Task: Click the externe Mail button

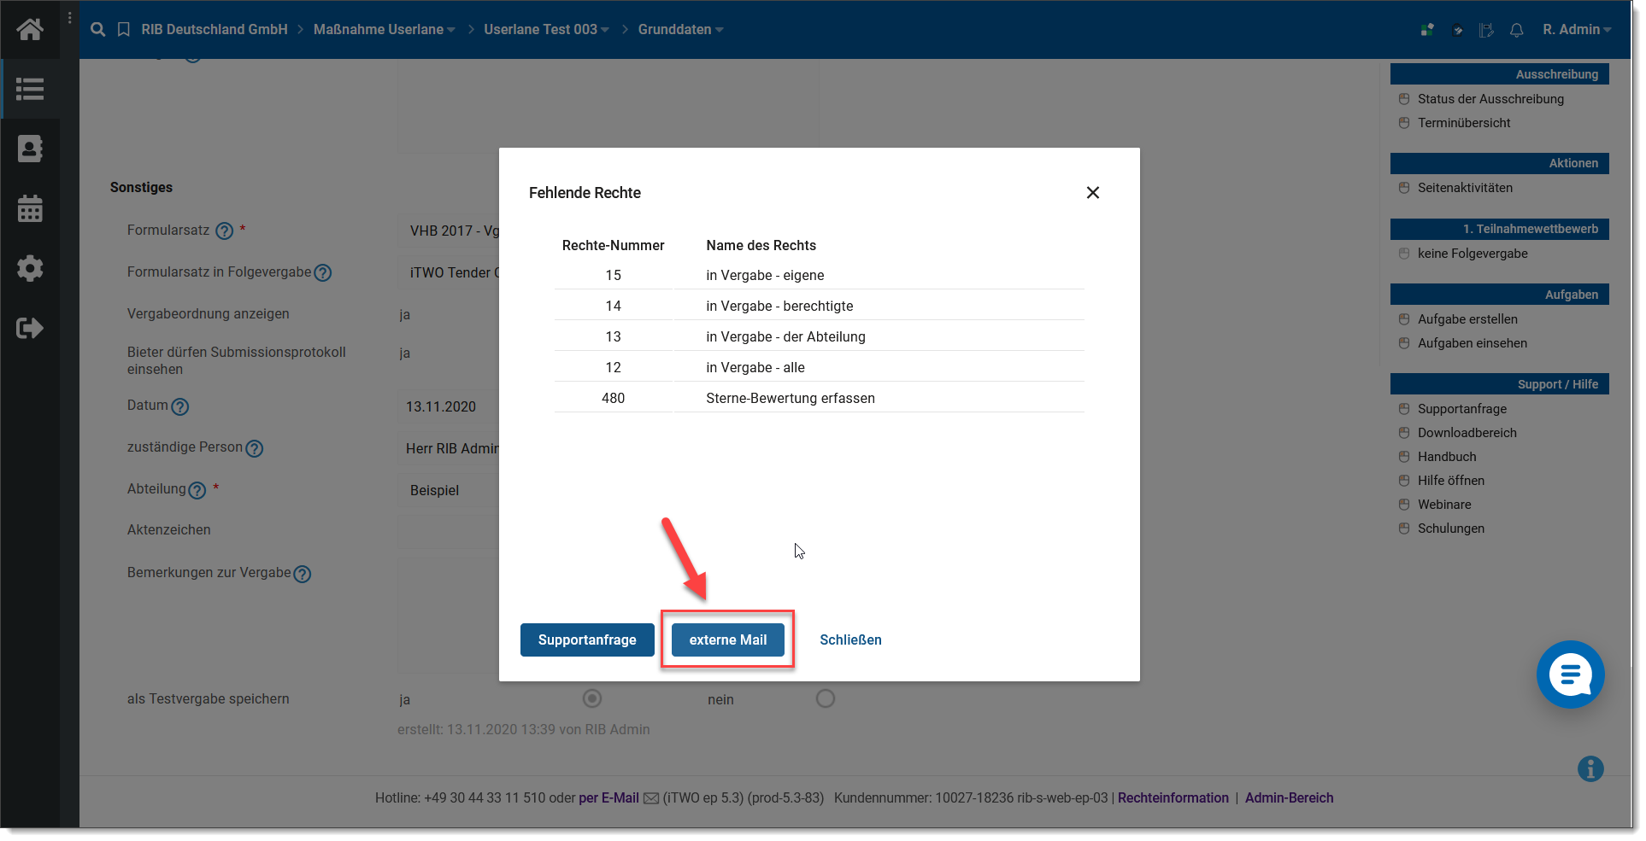Action: tap(728, 640)
